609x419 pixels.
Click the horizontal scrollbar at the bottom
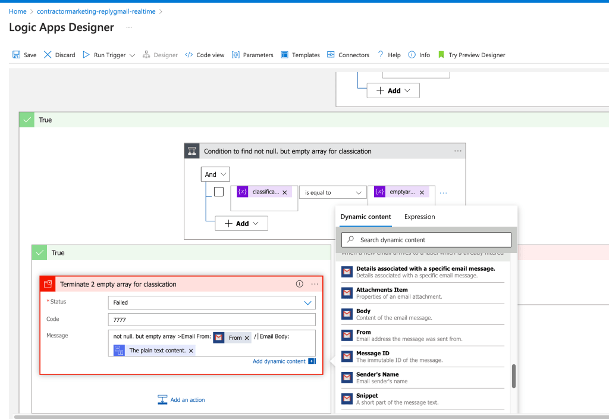(x=310, y=417)
